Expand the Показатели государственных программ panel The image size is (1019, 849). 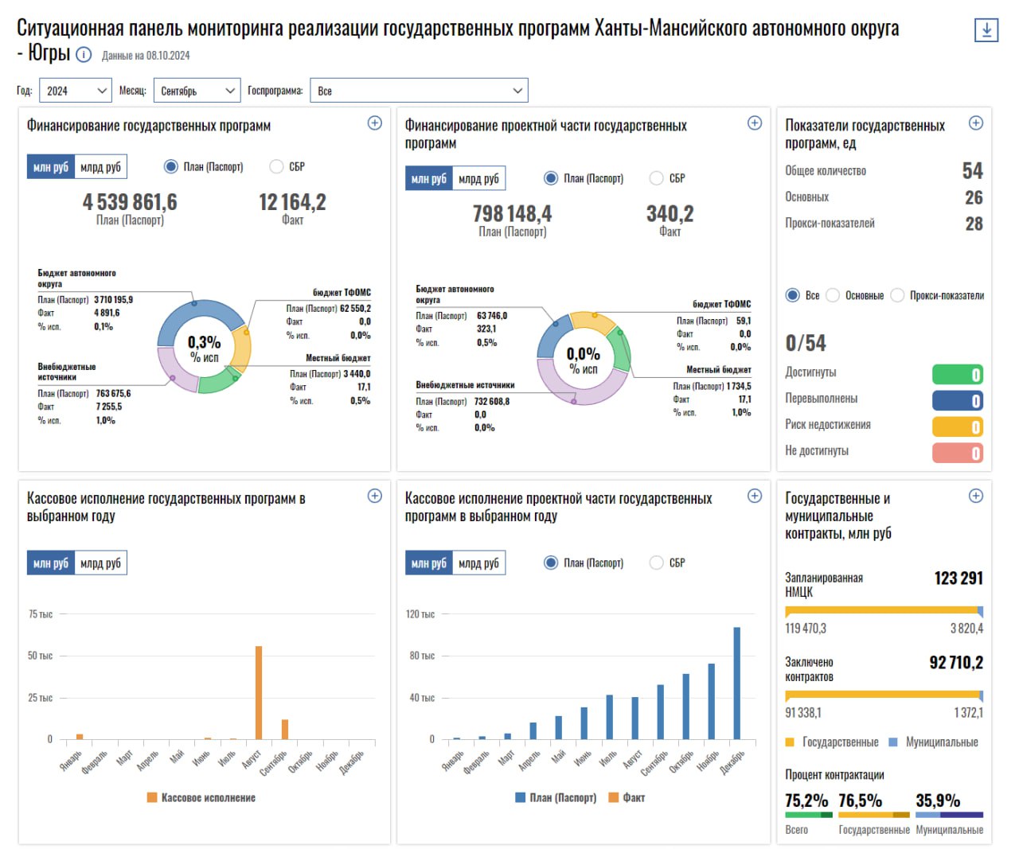pyautogui.click(x=975, y=123)
